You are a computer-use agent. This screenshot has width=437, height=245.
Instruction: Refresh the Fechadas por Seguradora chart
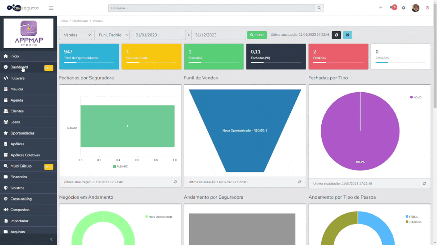tap(175, 182)
